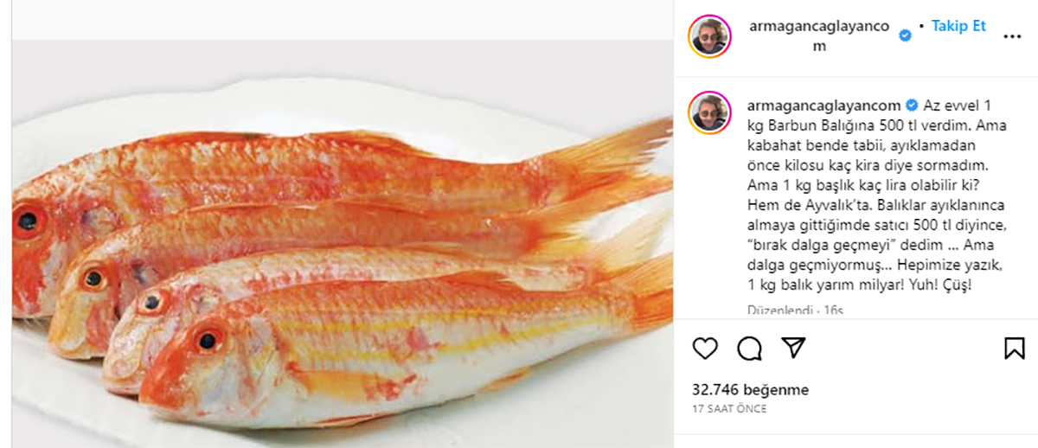
Task: Open comments via the speech bubble icon
Action: tap(749, 348)
